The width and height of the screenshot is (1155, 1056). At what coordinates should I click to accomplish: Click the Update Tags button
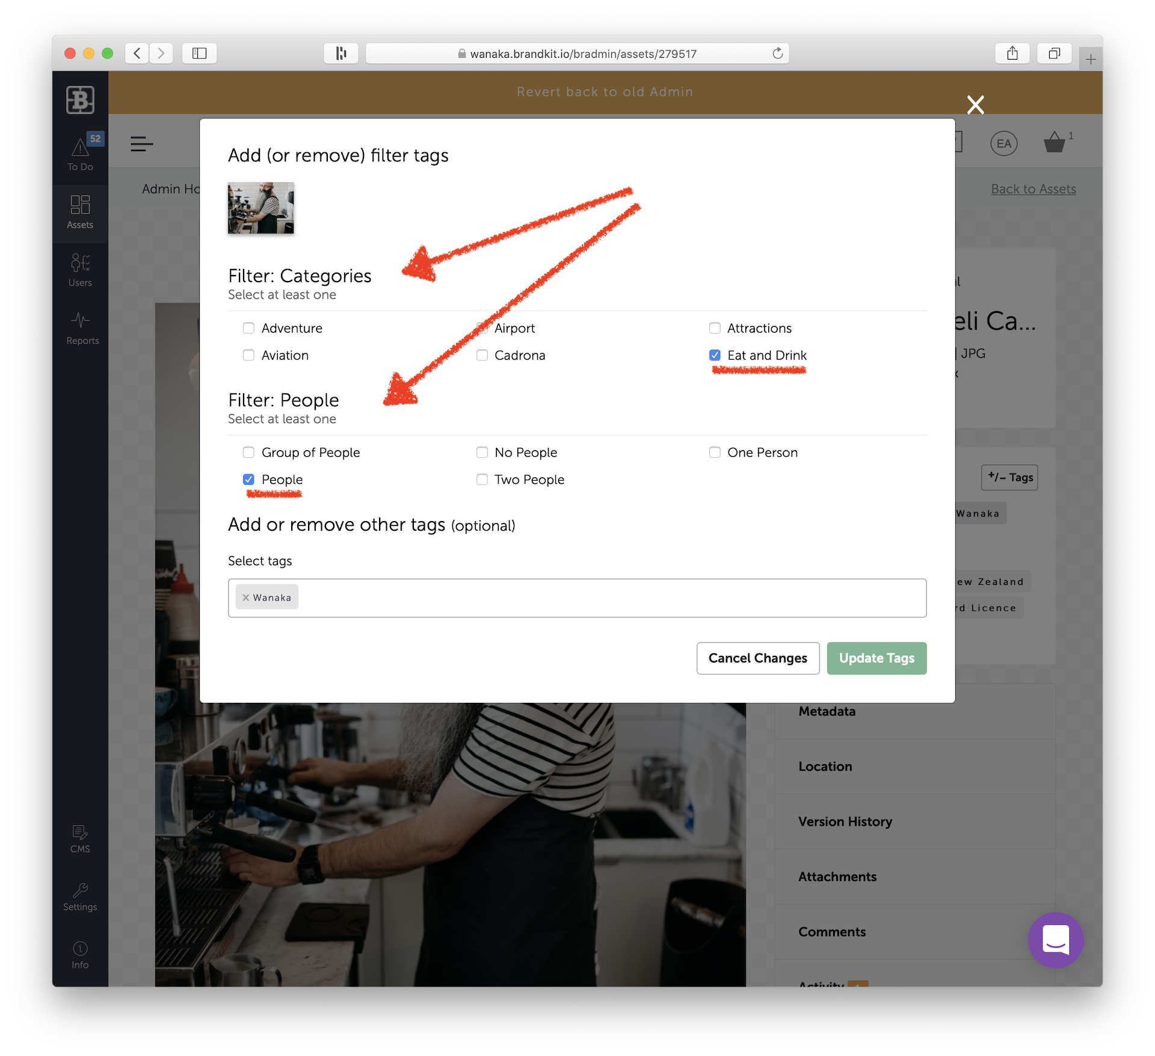click(x=876, y=658)
